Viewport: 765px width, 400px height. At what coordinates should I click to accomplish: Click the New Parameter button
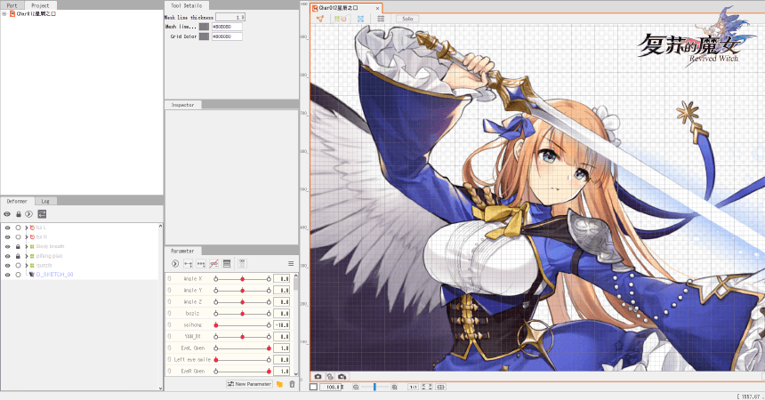(249, 384)
